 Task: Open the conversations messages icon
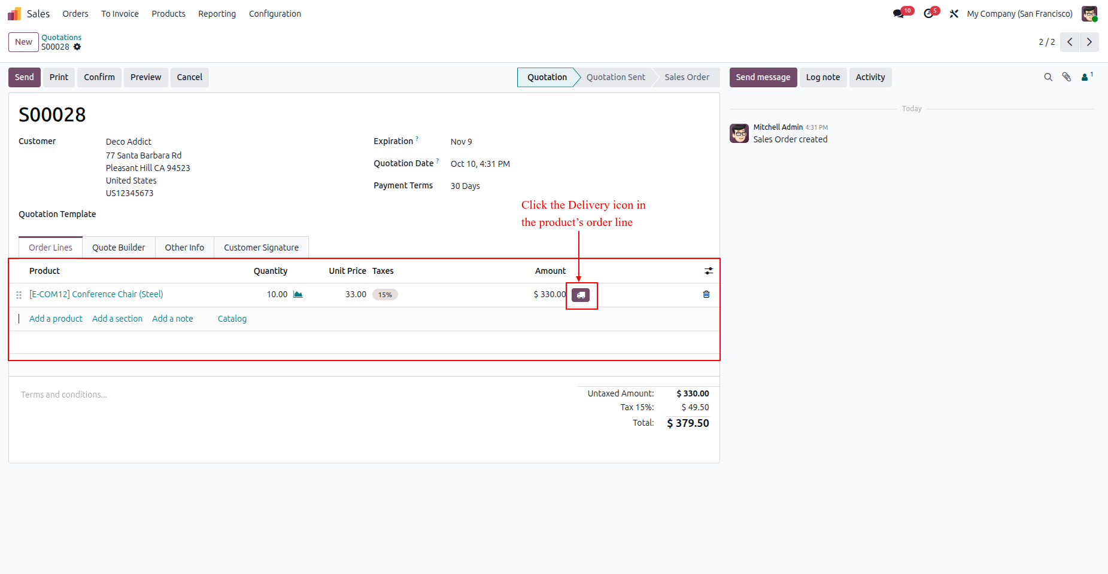pyautogui.click(x=898, y=13)
